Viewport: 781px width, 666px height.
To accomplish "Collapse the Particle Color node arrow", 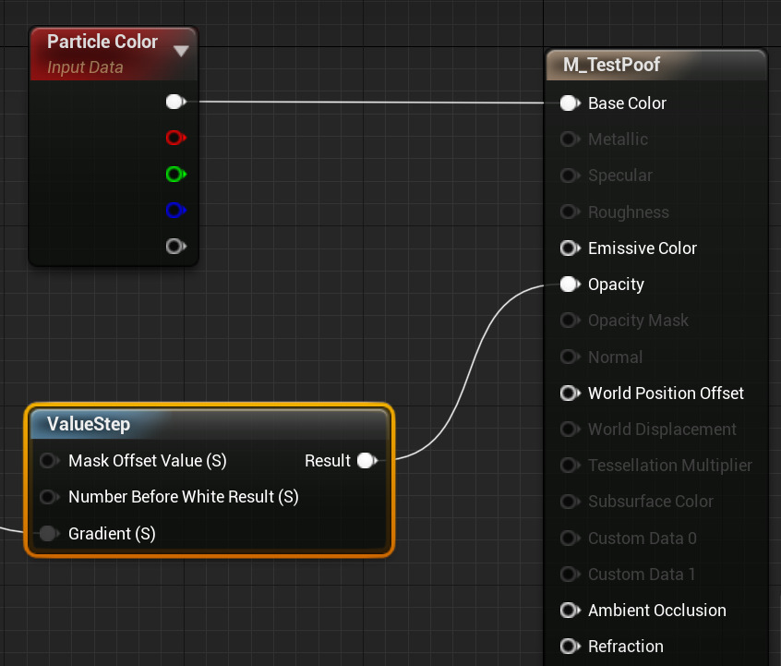I will click(181, 51).
